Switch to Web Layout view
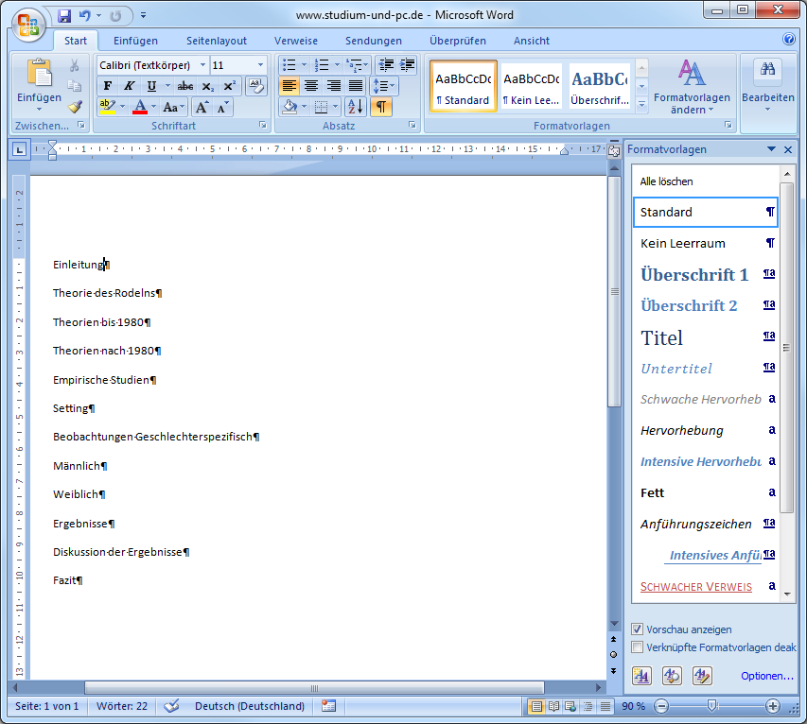The width and height of the screenshot is (807, 724). click(570, 706)
